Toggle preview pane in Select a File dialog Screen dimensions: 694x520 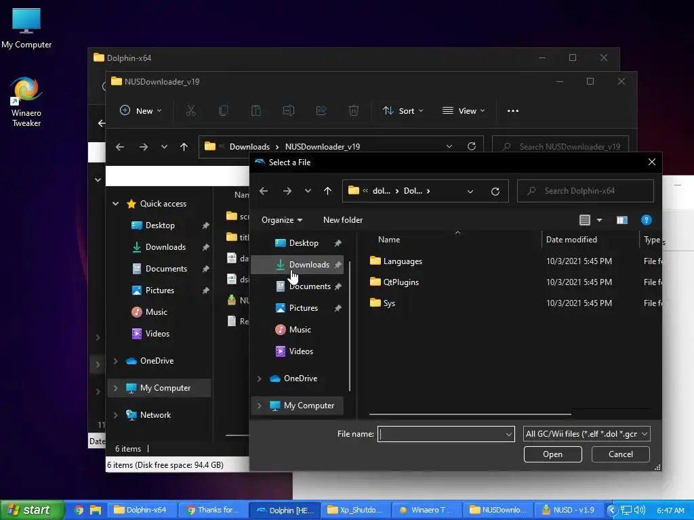(x=622, y=220)
